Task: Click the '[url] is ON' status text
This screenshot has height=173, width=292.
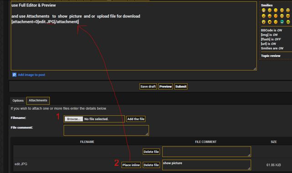Action: (268, 44)
